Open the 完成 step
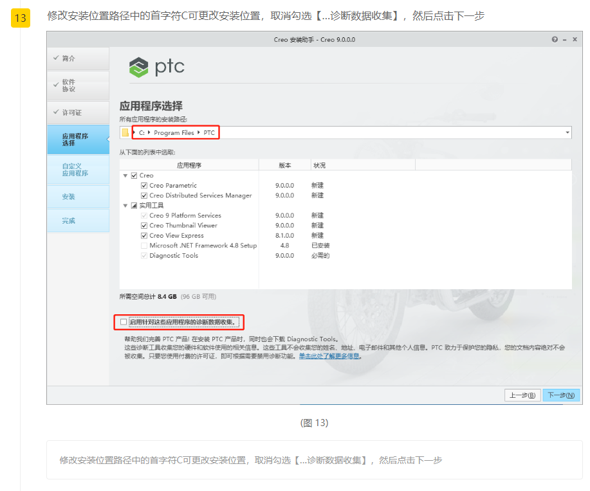590x491 pixels. [x=78, y=220]
